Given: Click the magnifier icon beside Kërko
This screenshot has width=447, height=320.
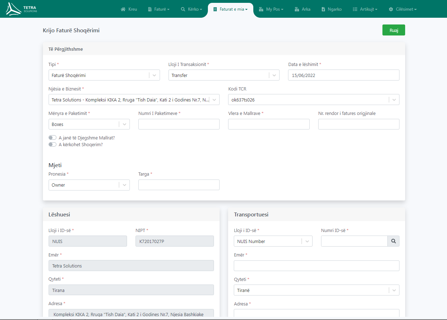Looking at the screenshot, I should click(x=183, y=9).
